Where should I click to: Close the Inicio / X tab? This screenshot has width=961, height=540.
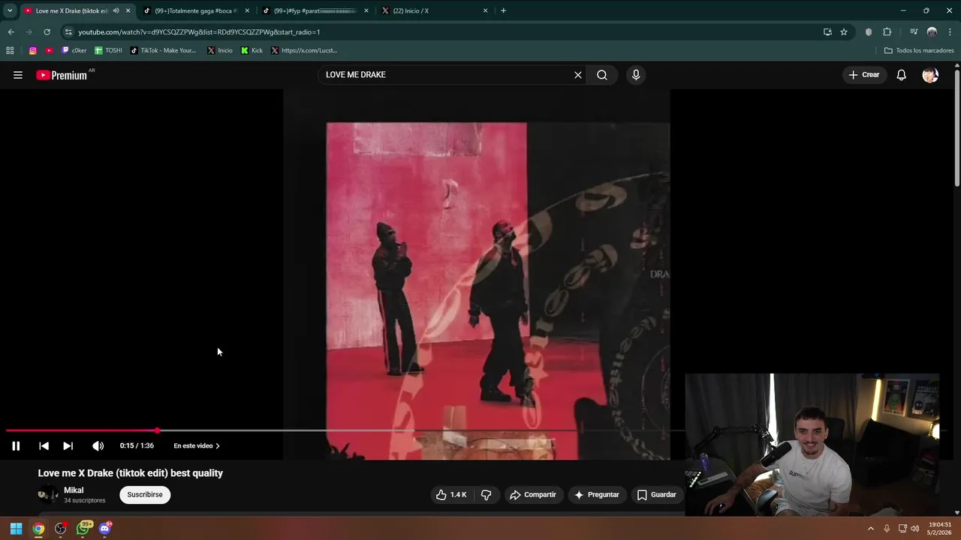pos(486,10)
